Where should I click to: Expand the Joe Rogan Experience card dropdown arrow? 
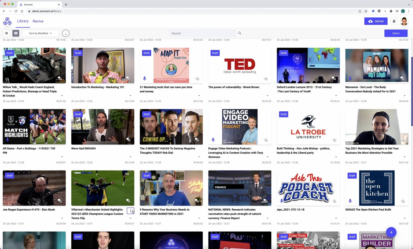click(x=62, y=218)
